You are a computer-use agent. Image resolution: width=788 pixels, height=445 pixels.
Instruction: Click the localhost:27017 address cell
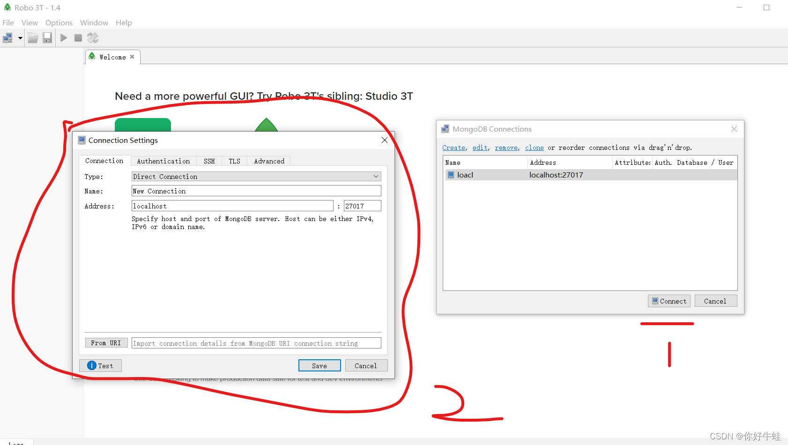tap(556, 175)
